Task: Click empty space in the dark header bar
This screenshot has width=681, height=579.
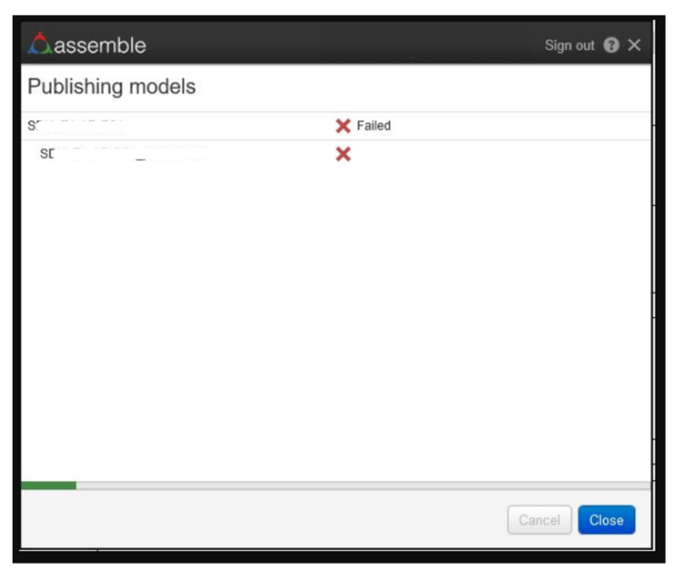Action: [345, 45]
